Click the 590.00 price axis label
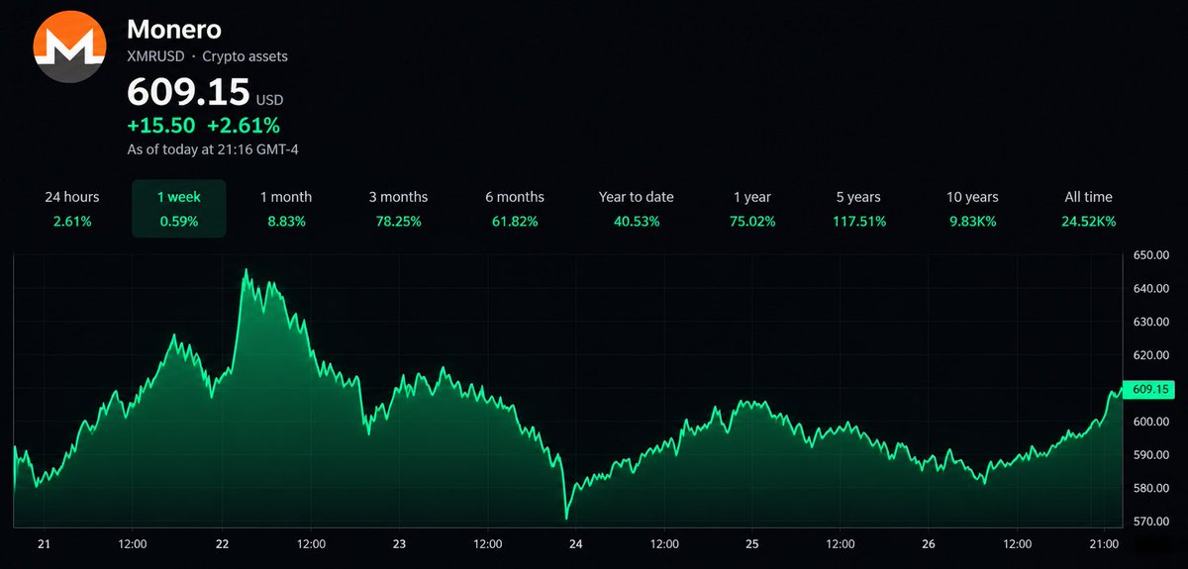 (x=1152, y=455)
